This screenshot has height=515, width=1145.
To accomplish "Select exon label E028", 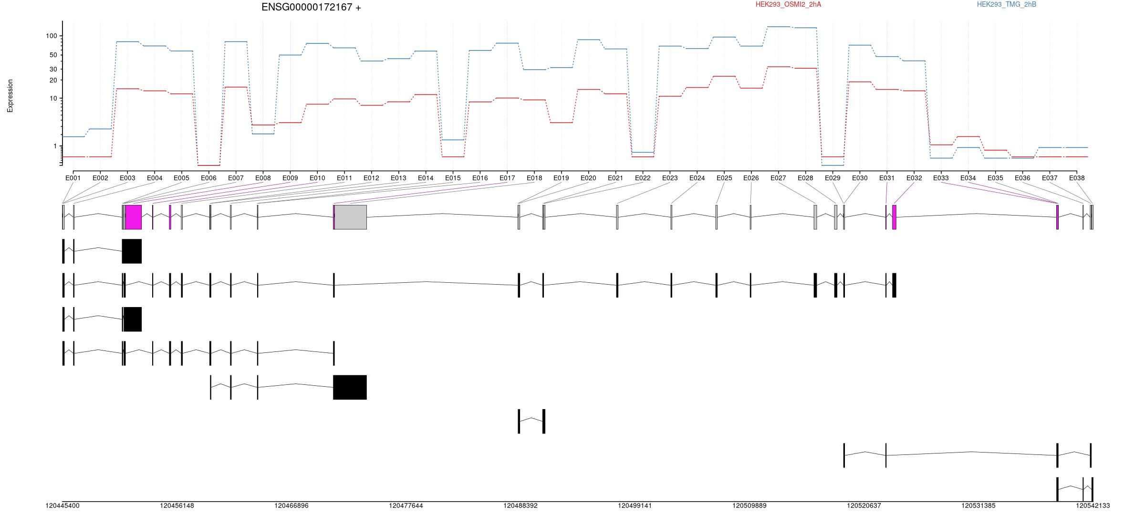I will click(805, 178).
